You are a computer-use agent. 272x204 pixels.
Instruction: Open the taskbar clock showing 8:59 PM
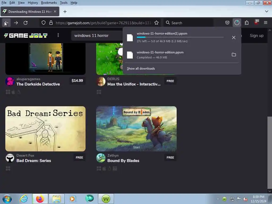(x=258, y=199)
